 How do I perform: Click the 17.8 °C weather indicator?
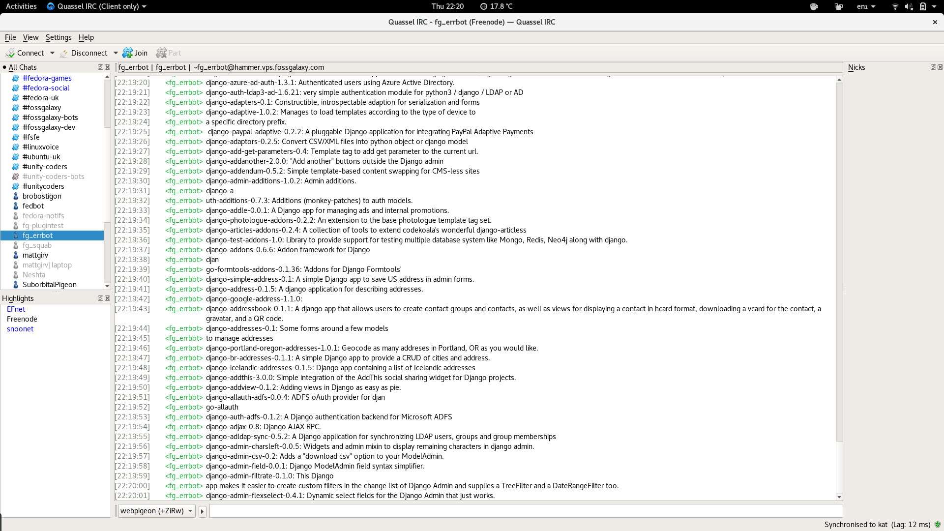point(496,6)
